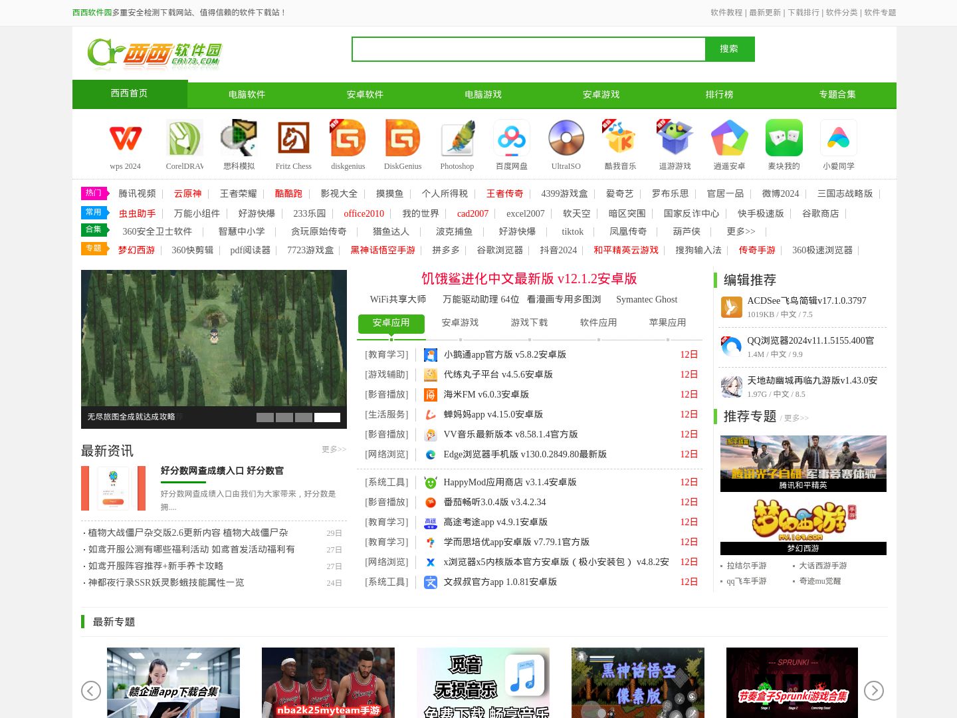Open the 赣企通app下载合集 thumbnail
This screenshot has width=957, height=718.
point(173,683)
